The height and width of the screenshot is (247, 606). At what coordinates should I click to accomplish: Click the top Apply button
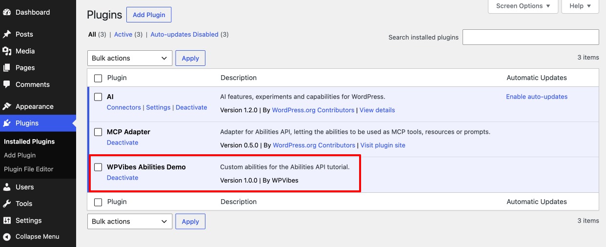[190, 58]
